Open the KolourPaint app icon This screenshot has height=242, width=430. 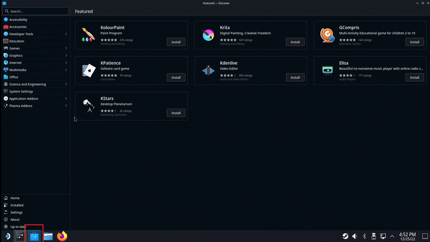(88, 35)
